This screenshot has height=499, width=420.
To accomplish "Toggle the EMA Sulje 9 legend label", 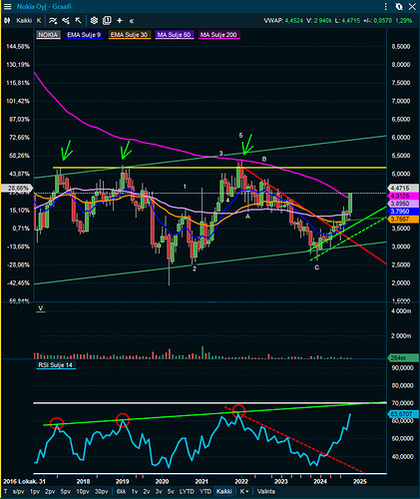I will click(x=84, y=35).
